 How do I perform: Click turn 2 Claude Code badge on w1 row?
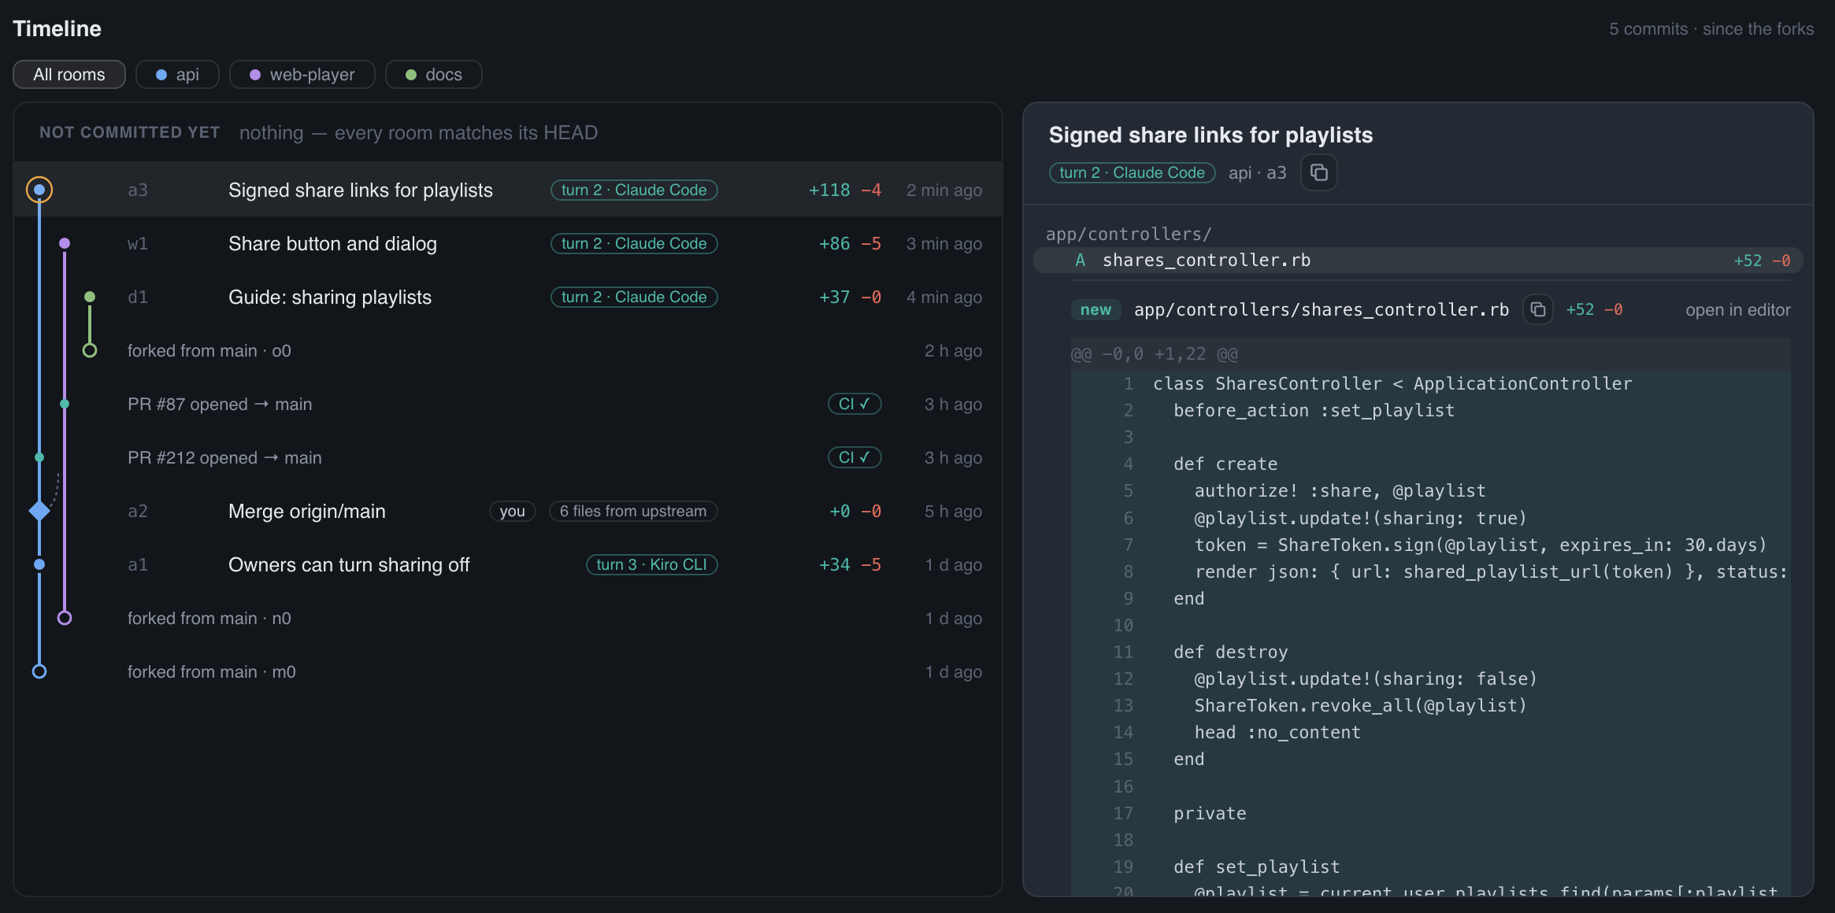tap(634, 243)
